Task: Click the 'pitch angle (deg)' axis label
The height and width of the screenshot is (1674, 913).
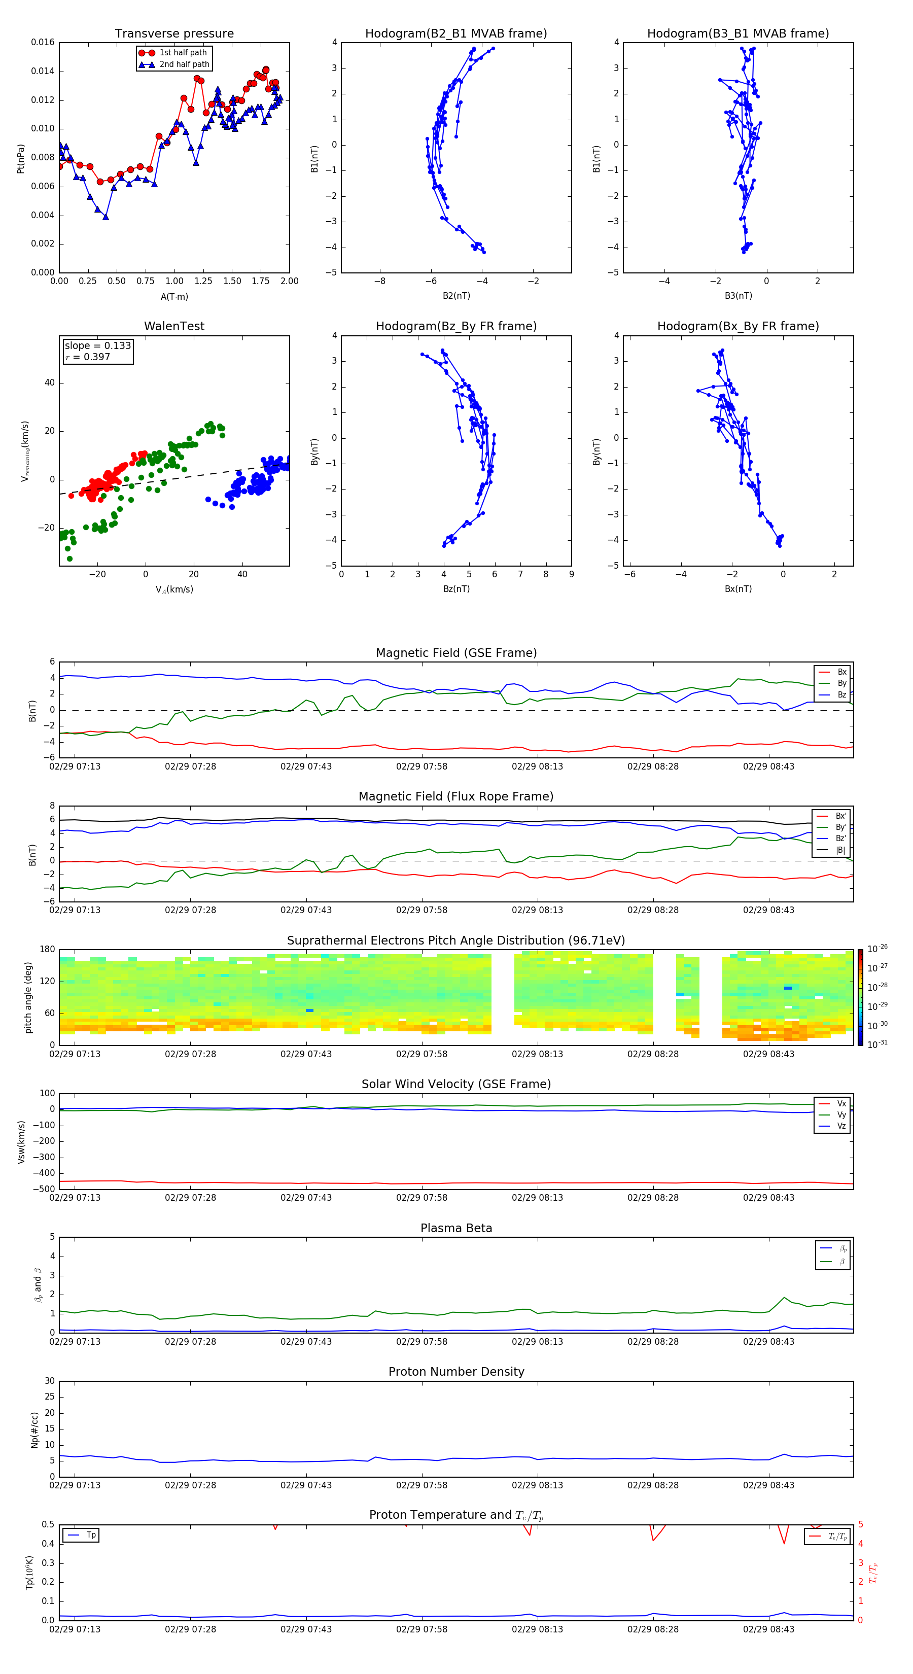Action: pyautogui.click(x=28, y=997)
